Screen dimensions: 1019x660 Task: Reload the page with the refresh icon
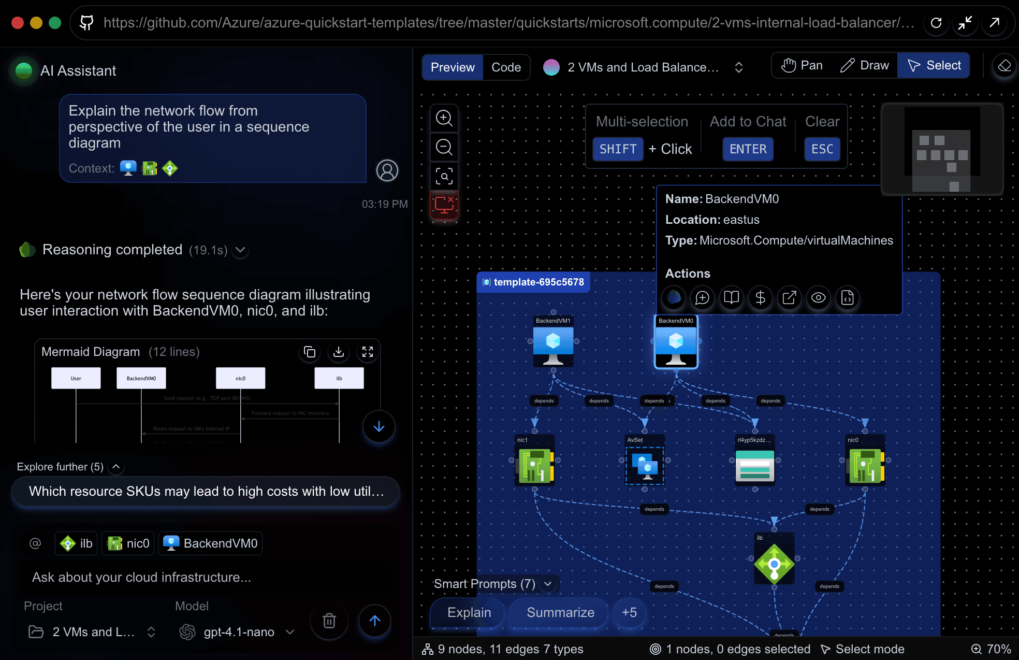[x=936, y=23]
